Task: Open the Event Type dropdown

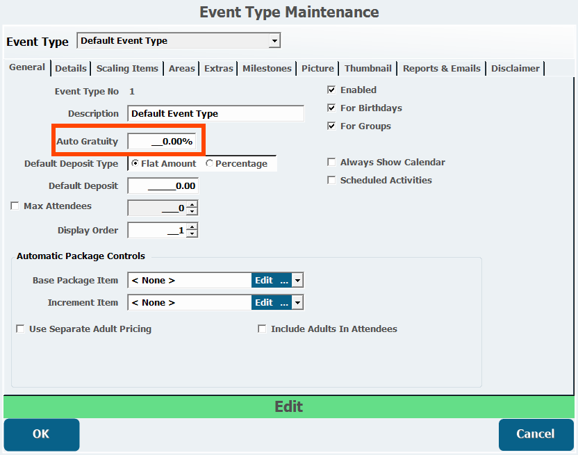Action: pyautogui.click(x=274, y=40)
